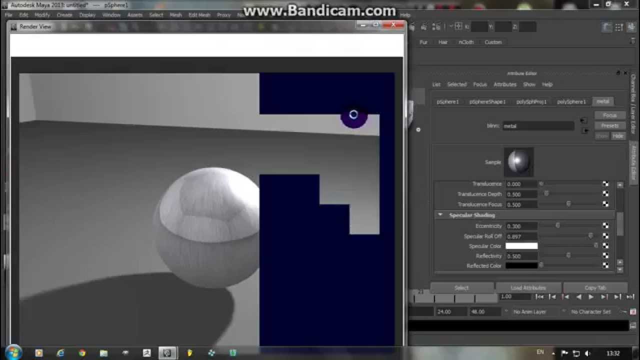The width and height of the screenshot is (640, 360).
Task: Switch to the polySphere1 tab
Action: 571,101
